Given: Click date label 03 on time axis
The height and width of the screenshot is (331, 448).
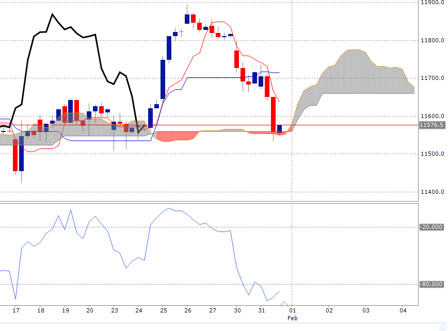Looking at the screenshot, I should tap(366, 310).
